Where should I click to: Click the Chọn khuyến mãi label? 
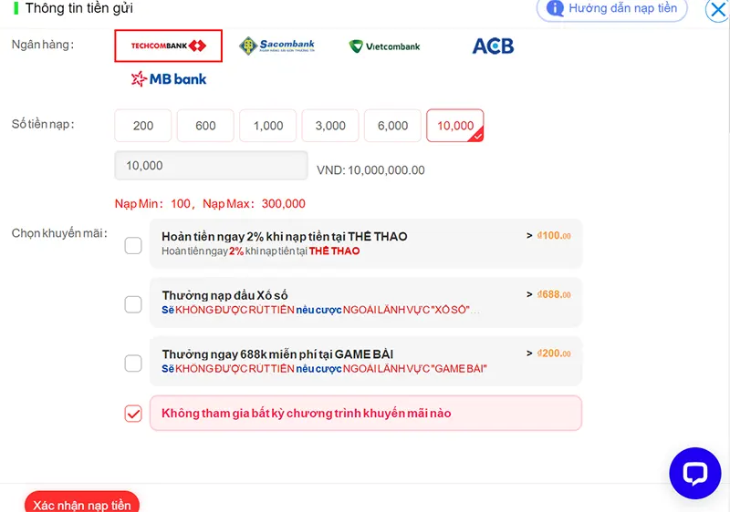coord(59,233)
